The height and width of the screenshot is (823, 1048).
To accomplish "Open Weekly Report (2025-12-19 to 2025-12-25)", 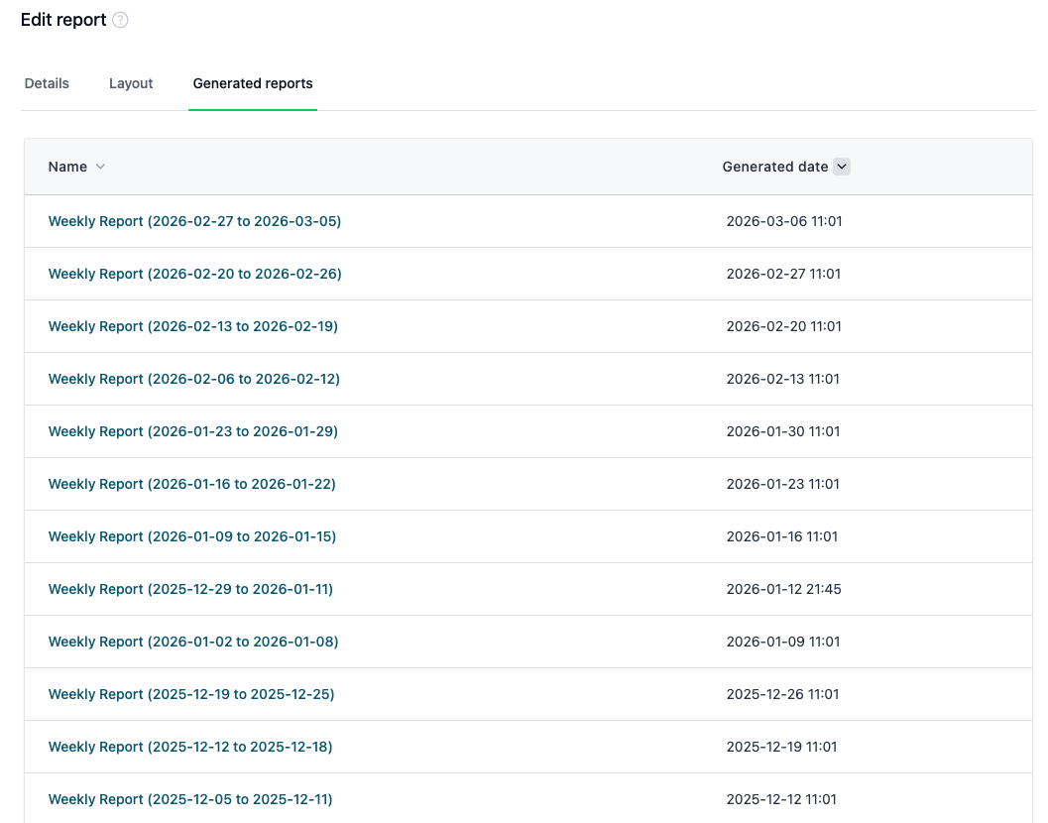I will pyautogui.click(x=192, y=694).
